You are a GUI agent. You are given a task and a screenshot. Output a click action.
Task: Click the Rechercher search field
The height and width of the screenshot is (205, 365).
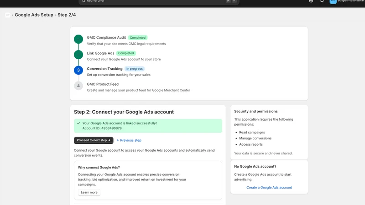click(159, 2)
